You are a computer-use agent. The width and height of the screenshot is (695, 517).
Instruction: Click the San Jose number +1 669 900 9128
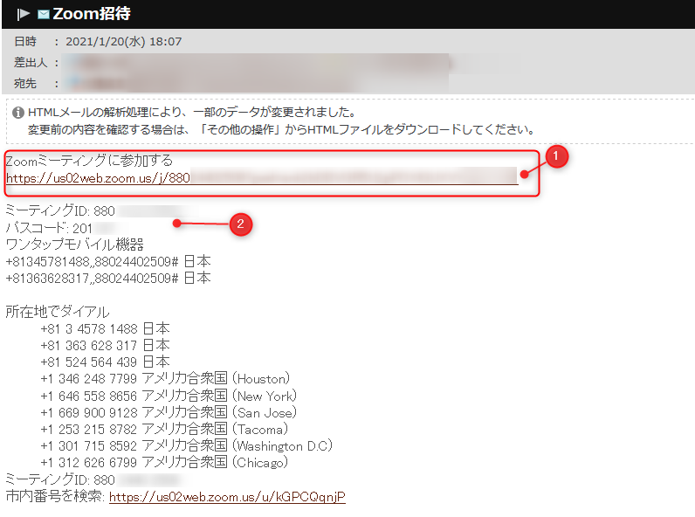(x=169, y=412)
